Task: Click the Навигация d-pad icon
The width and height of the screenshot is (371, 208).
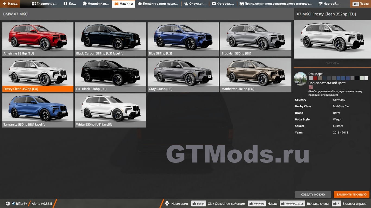Action: [x=167, y=204]
